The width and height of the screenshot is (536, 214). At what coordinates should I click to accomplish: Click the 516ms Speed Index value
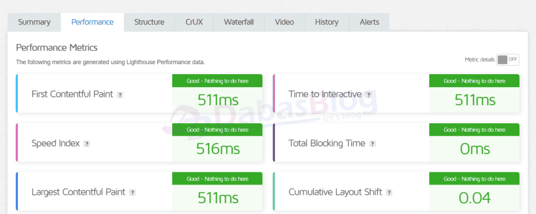point(218,149)
